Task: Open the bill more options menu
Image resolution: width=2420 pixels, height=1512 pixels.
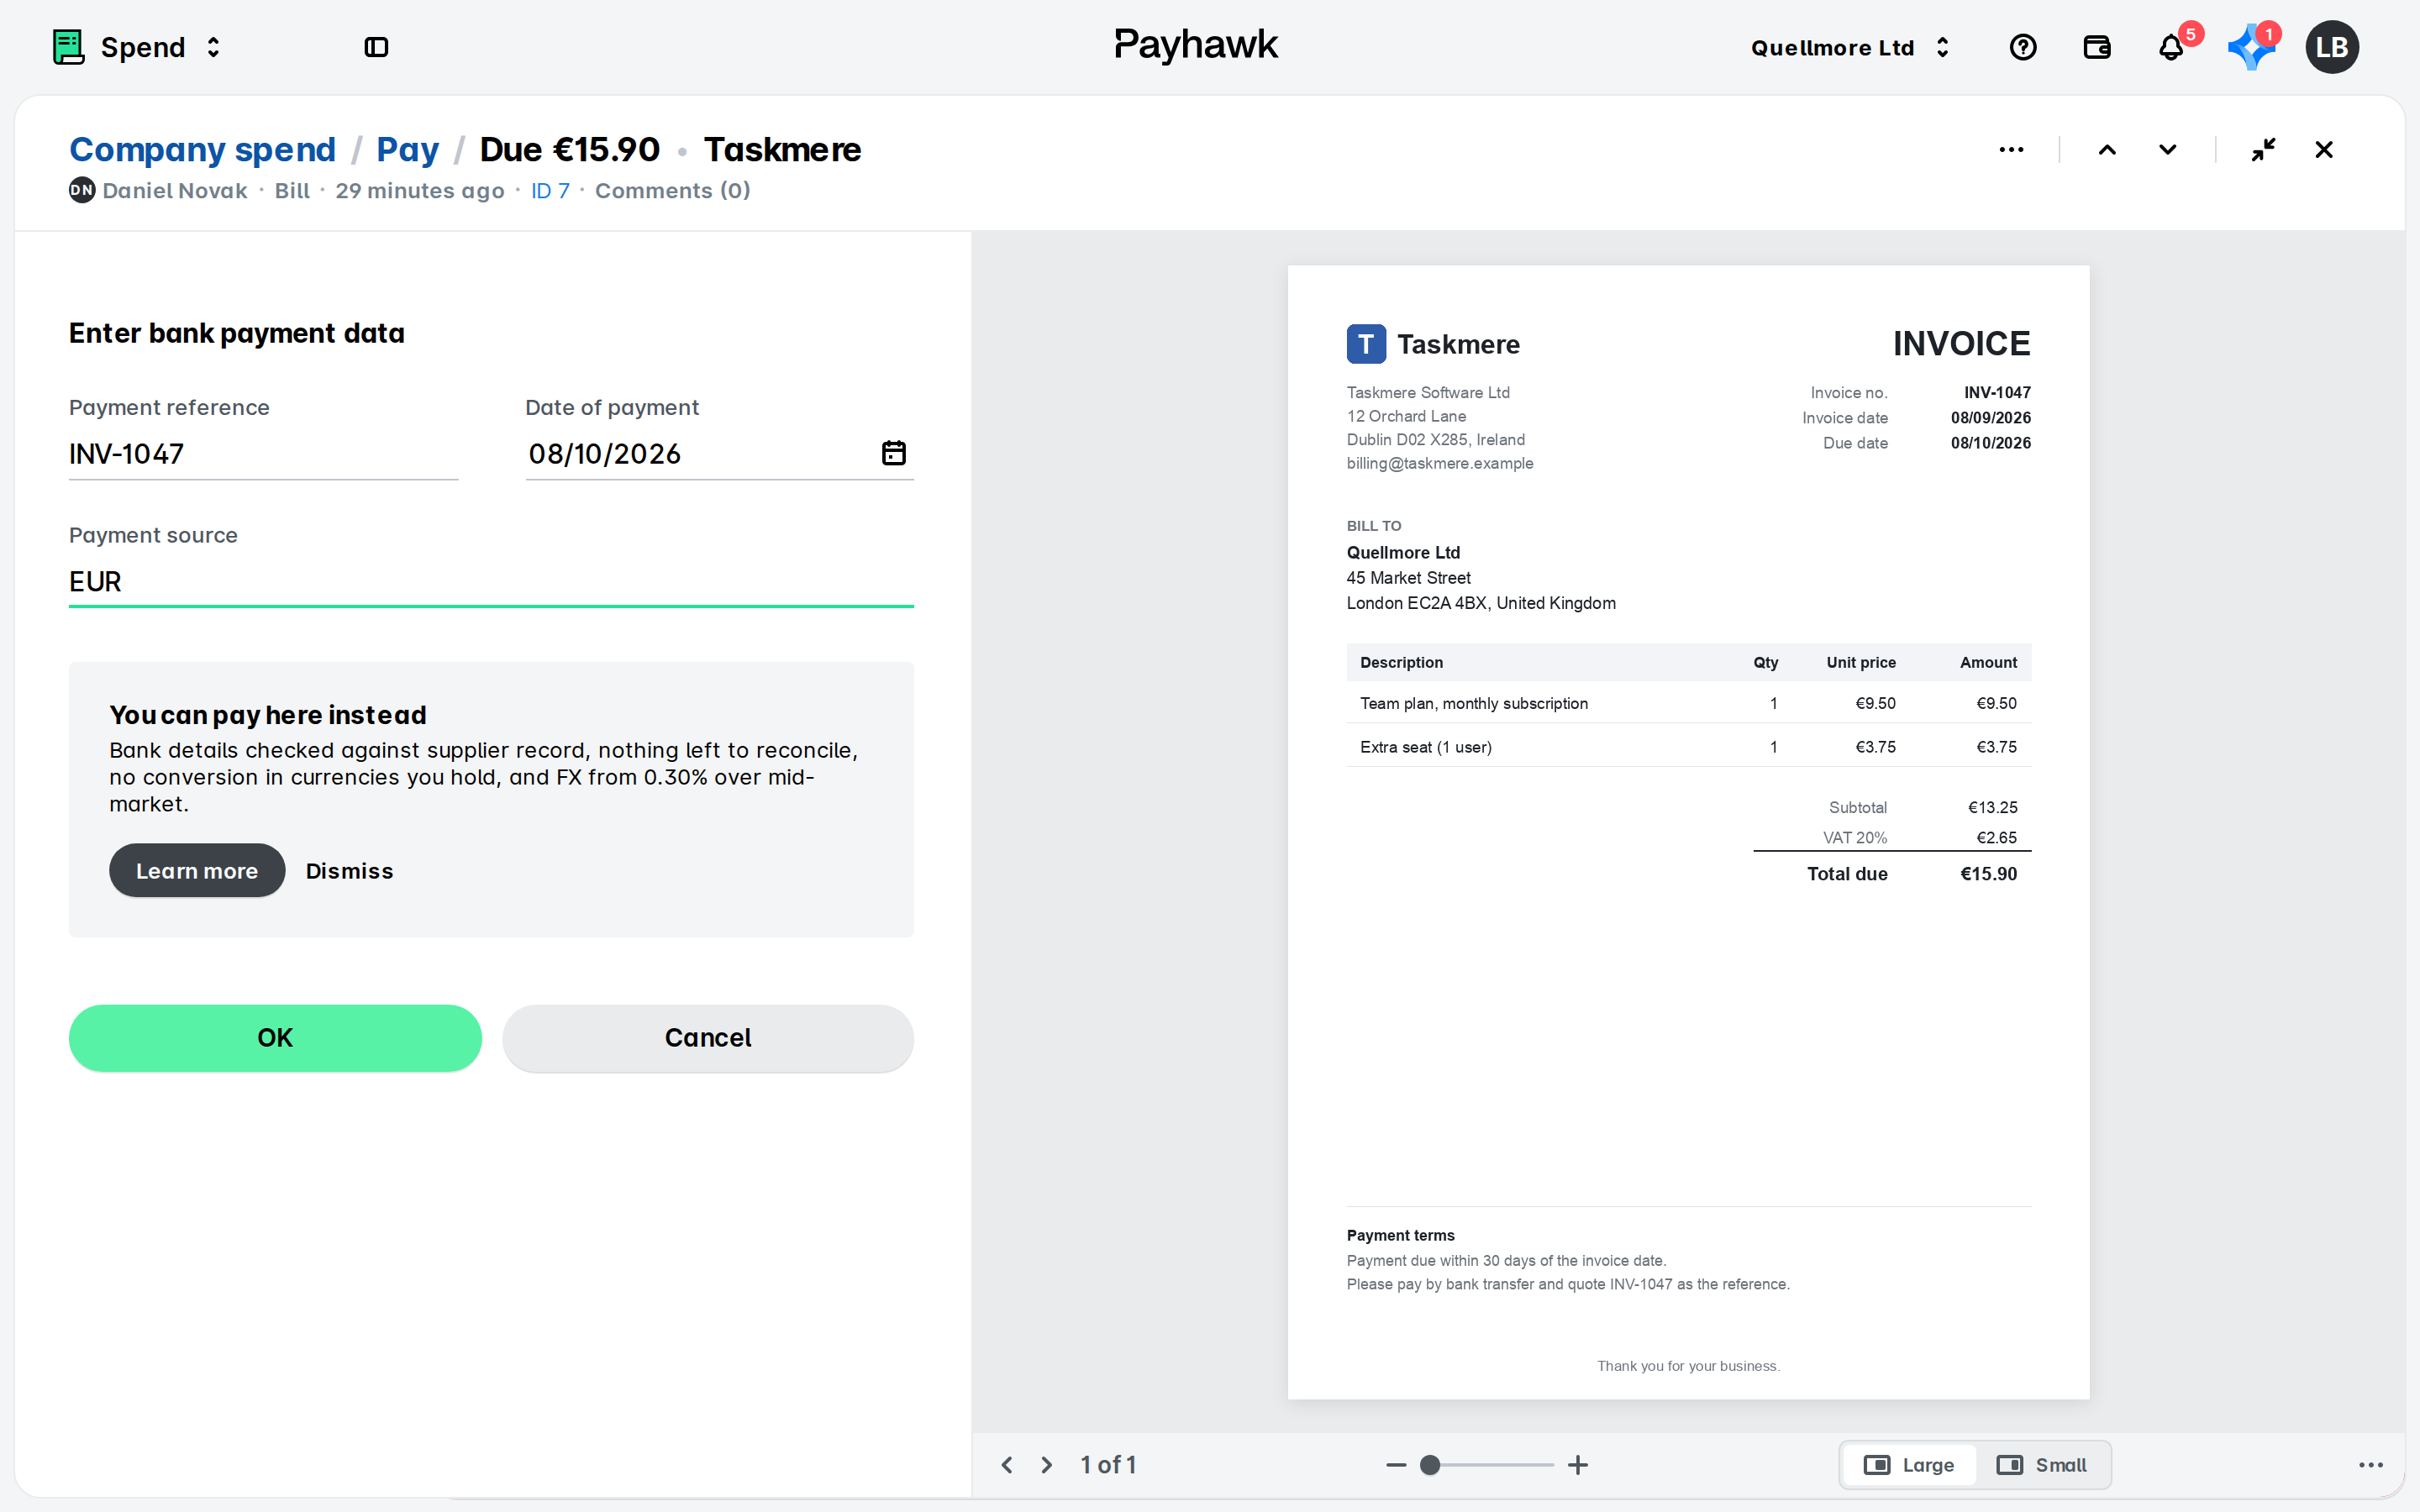Action: coord(2011,150)
